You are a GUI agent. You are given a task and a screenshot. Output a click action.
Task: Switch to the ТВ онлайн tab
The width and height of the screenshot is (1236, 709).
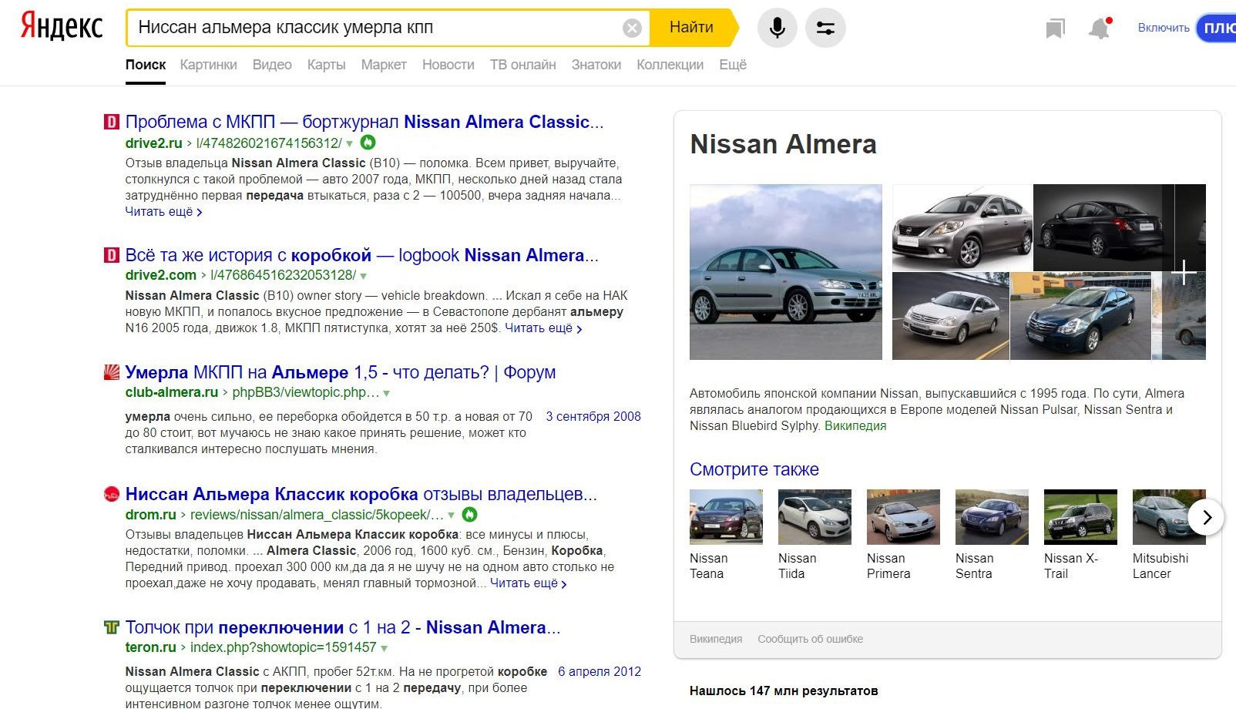pos(523,65)
